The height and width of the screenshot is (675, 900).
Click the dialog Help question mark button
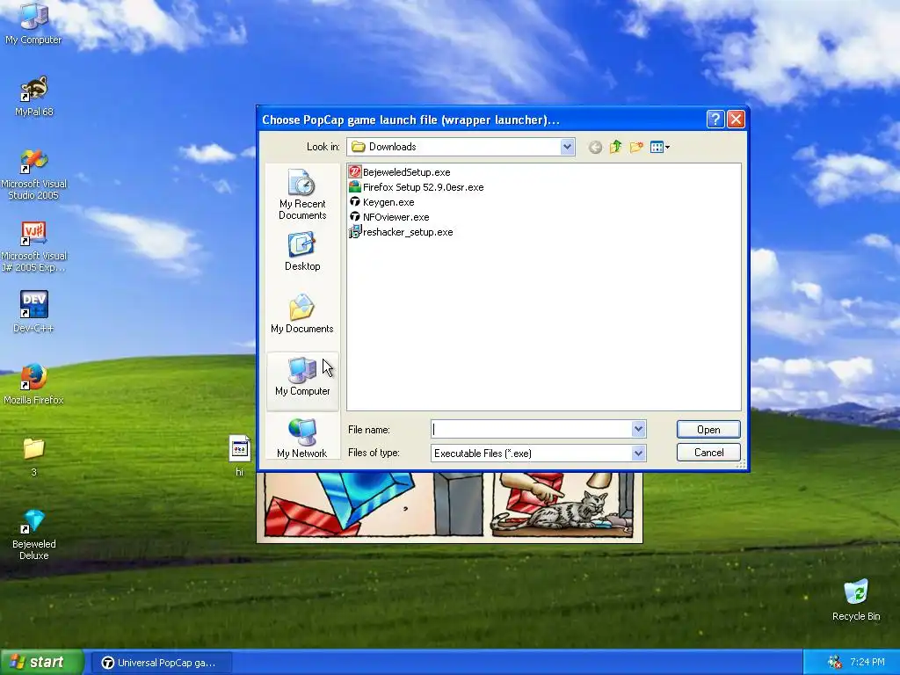[x=715, y=119]
